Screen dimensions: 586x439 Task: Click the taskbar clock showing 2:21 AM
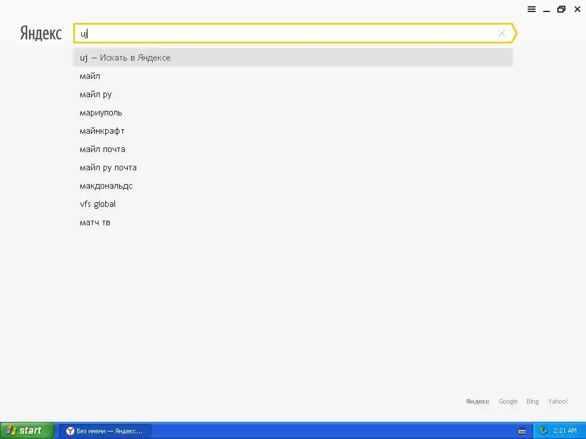point(565,430)
